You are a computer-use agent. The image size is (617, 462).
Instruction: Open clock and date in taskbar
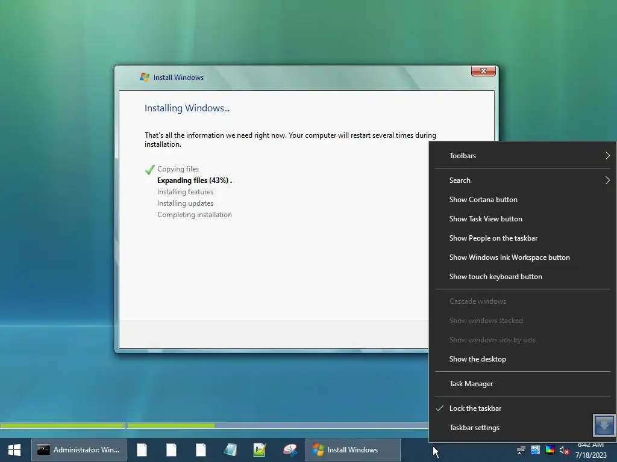[x=590, y=450]
